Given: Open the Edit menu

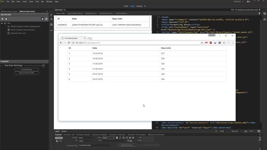Looking at the screenshot, I should tap(13, 2).
